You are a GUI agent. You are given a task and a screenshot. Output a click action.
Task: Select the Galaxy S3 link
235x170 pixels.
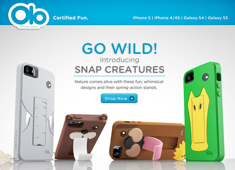217,18
